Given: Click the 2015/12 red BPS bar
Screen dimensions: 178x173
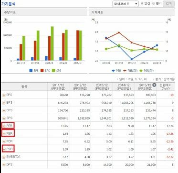Looking at the screenshot, I should pyautogui.click(x=78, y=45).
